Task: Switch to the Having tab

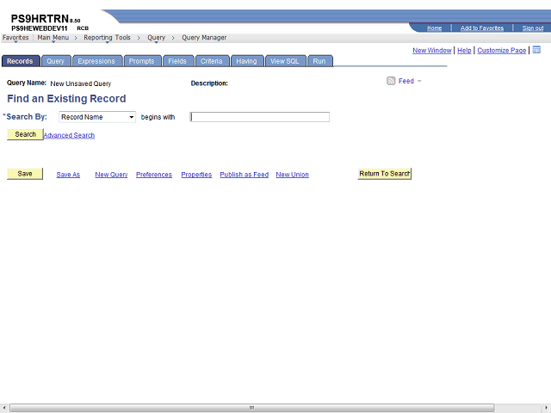Action: [x=246, y=61]
